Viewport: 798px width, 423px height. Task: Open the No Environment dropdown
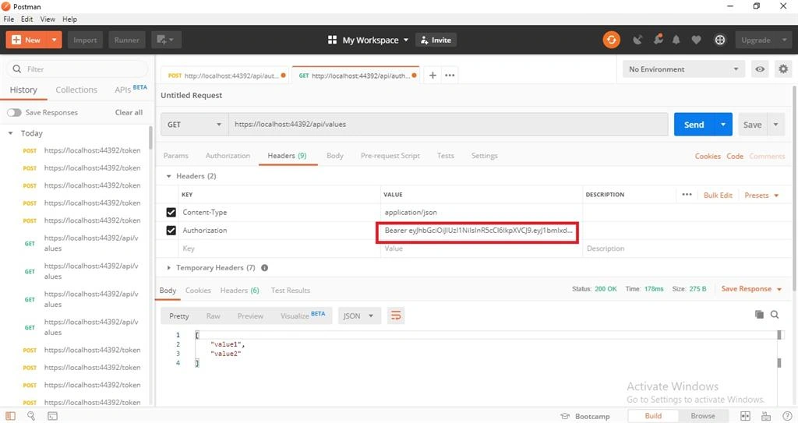[x=683, y=69]
